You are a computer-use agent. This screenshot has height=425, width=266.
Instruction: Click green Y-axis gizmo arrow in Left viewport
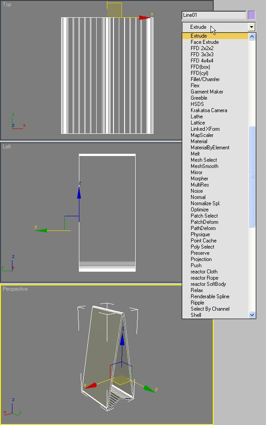(41, 230)
